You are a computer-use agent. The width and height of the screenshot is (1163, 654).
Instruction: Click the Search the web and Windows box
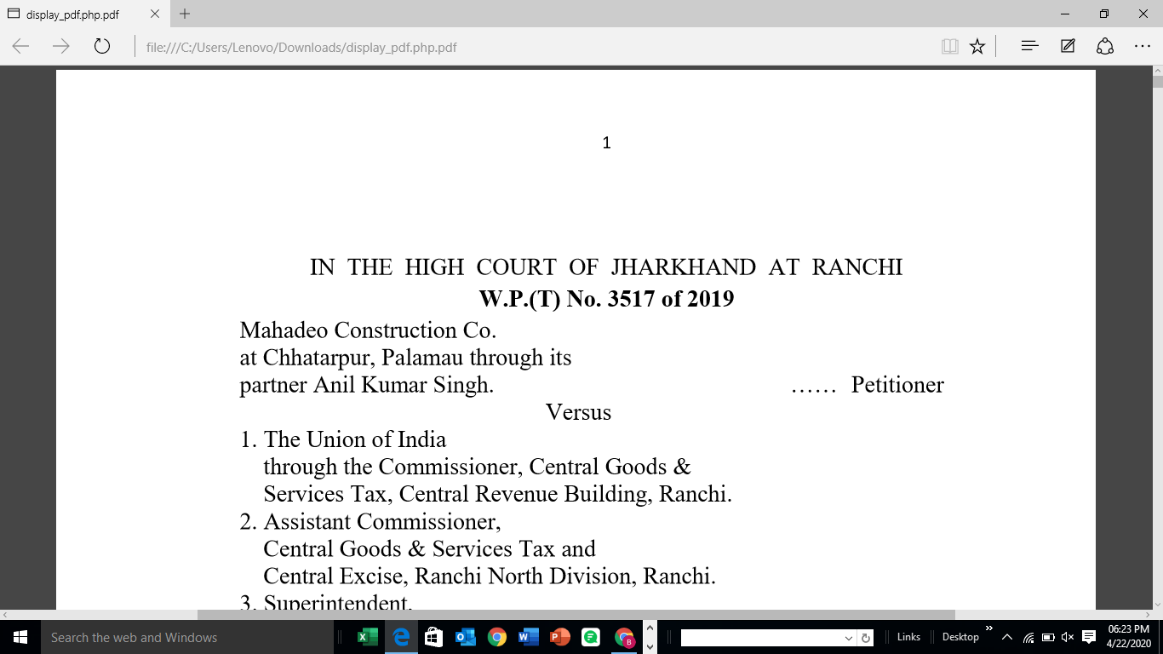pyautogui.click(x=189, y=637)
